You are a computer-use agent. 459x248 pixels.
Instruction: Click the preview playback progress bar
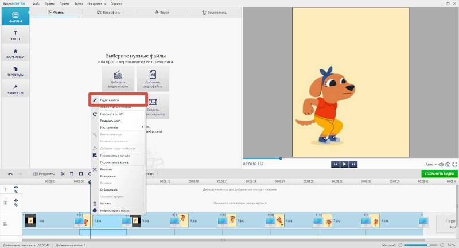(x=350, y=158)
